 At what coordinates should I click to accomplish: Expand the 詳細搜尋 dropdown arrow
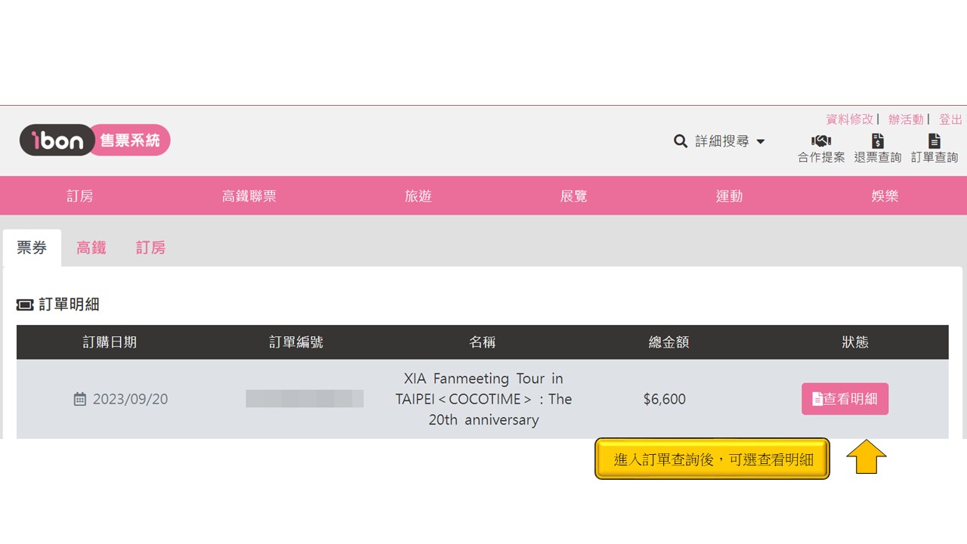click(761, 141)
